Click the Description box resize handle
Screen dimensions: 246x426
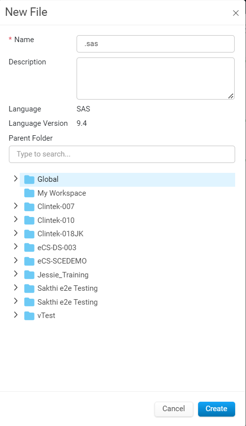click(231, 96)
